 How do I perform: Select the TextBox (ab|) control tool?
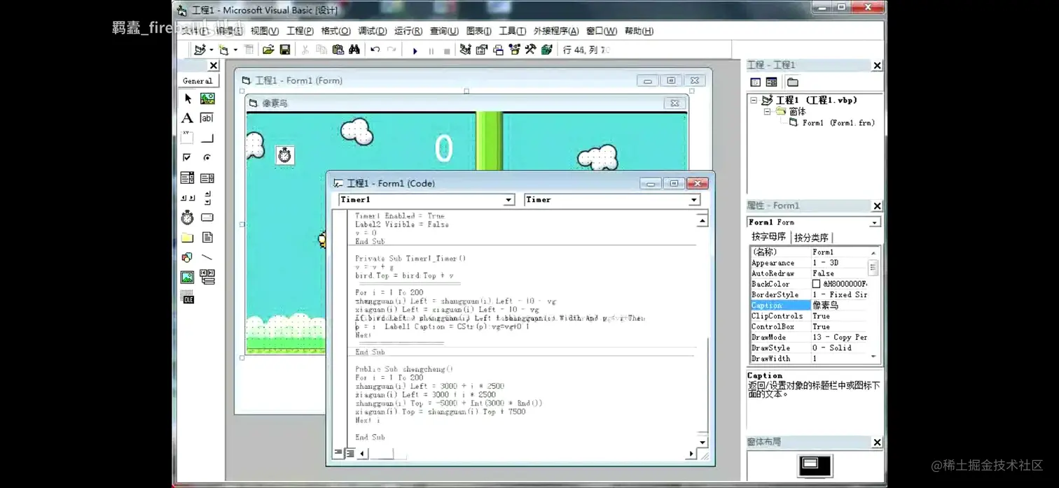click(207, 118)
